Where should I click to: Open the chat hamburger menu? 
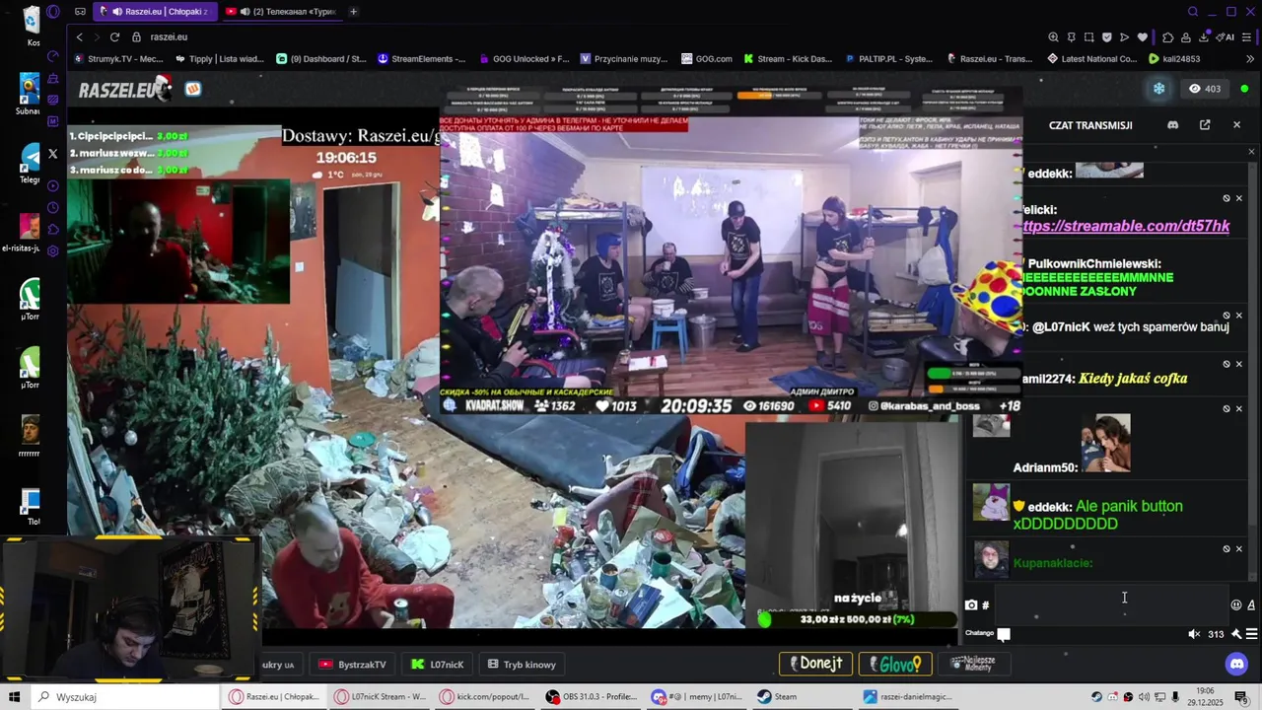1252,634
